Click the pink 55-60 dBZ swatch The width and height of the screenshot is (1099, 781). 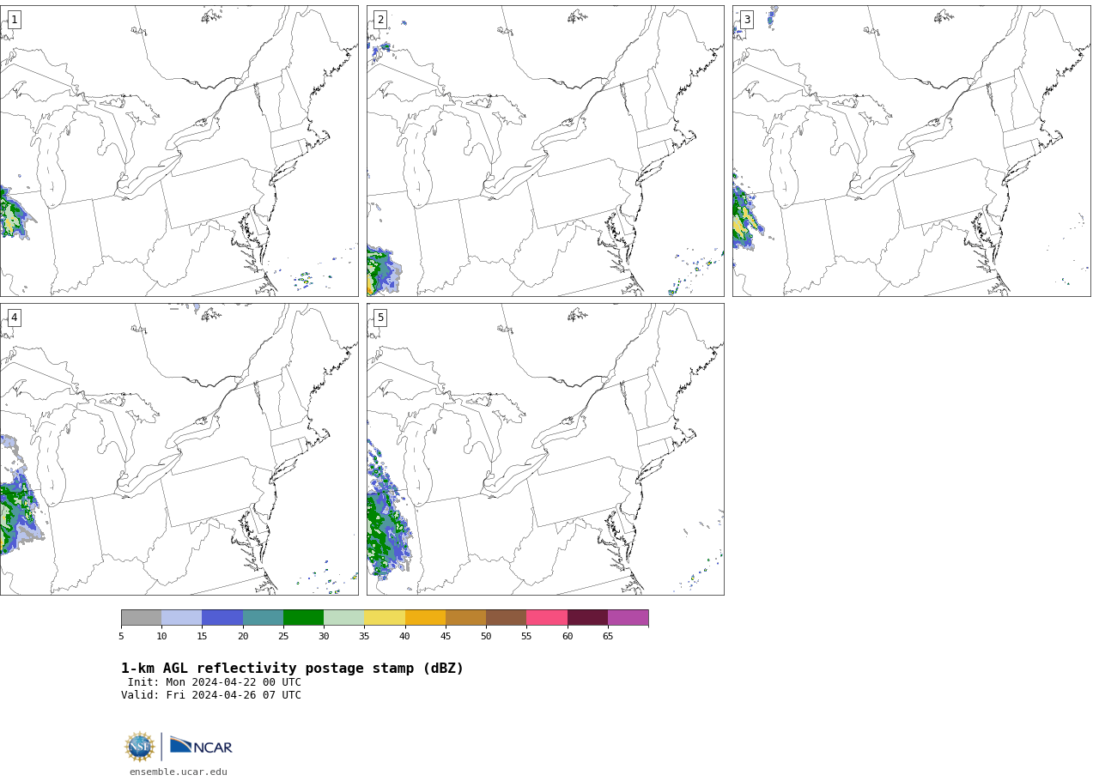[547, 618]
